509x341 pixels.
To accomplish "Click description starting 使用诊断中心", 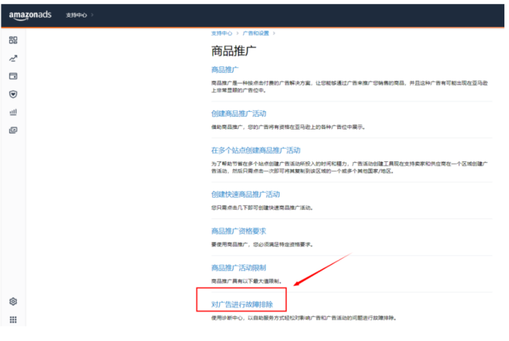I will tap(304, 318).
